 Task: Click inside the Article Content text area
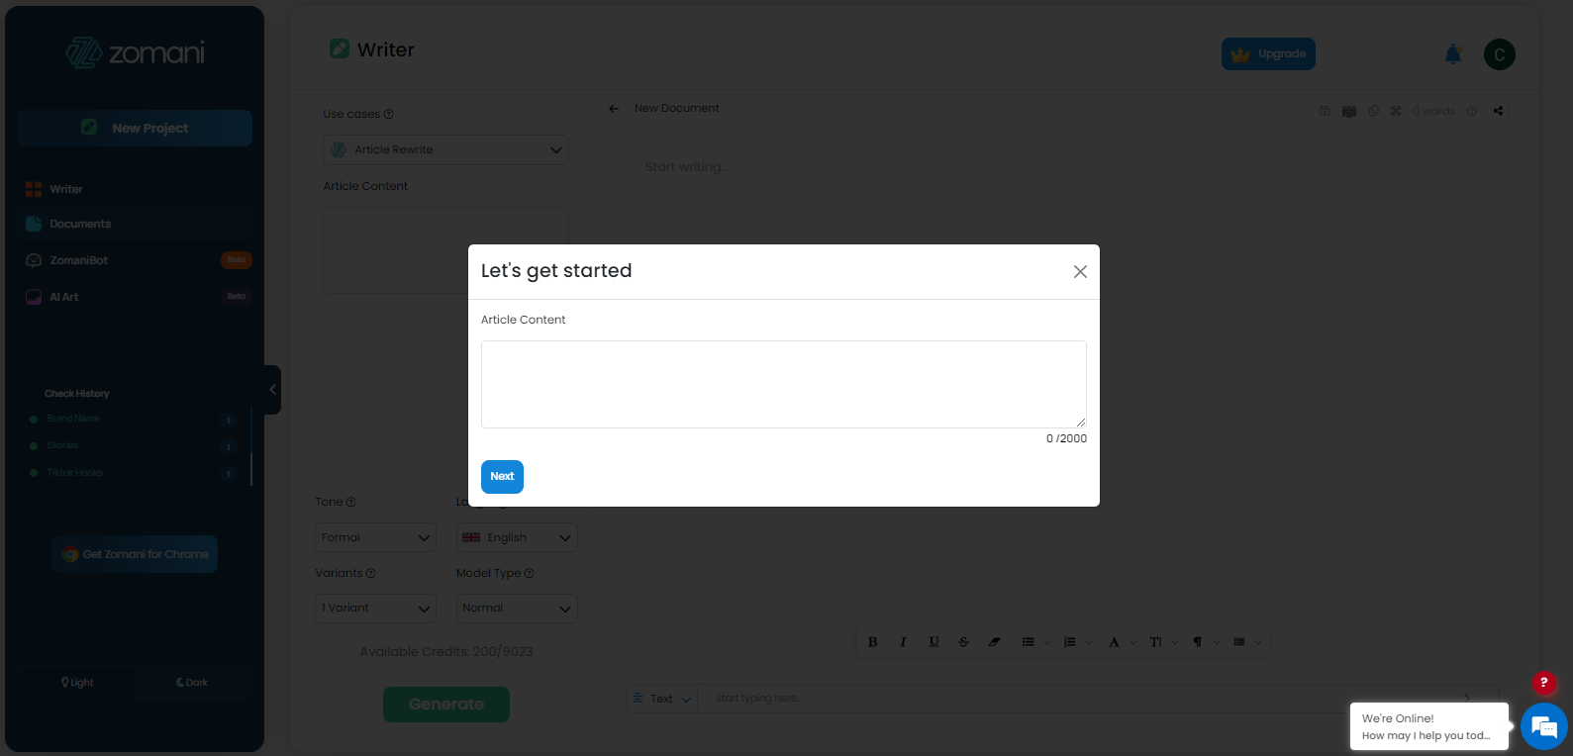coord(783,384)
